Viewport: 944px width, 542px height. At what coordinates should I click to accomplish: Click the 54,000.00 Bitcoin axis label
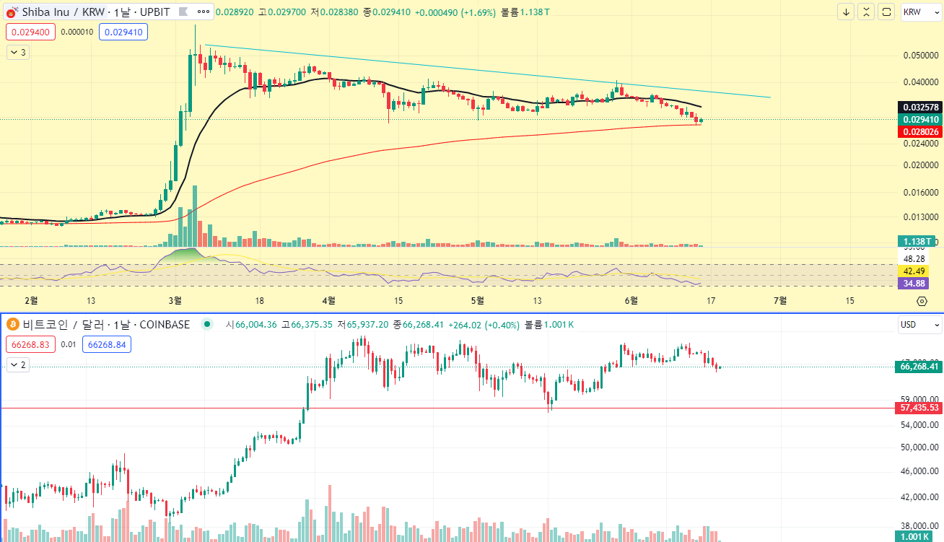click(919, 424)
